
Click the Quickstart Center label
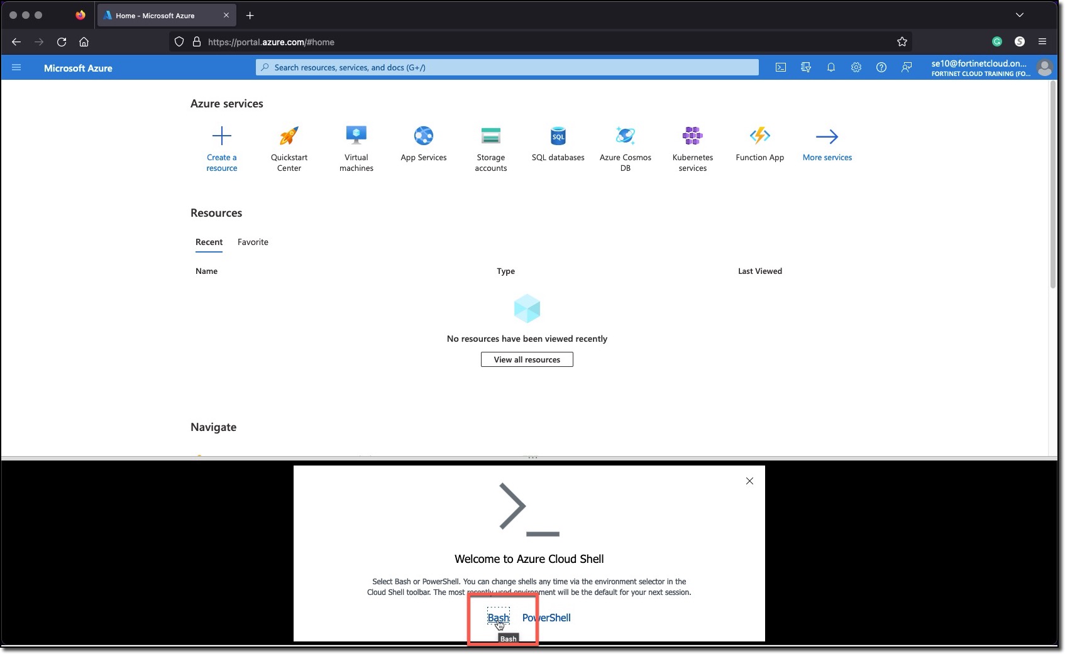click(289, 163)
